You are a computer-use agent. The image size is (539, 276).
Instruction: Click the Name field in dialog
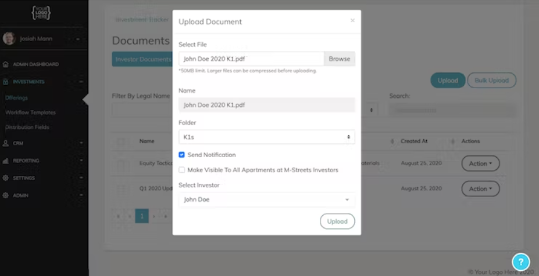(x=266, y=105)
